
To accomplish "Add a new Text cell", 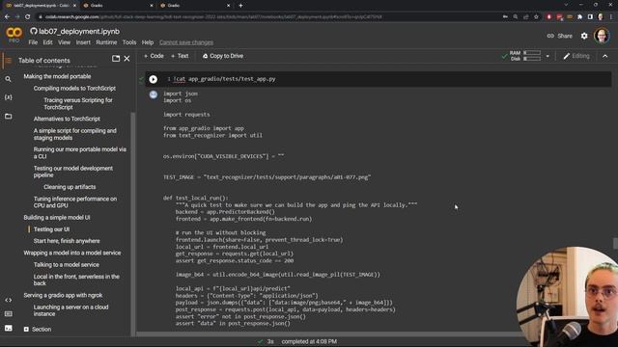I will pyautogui.click(x=180, y=56).
